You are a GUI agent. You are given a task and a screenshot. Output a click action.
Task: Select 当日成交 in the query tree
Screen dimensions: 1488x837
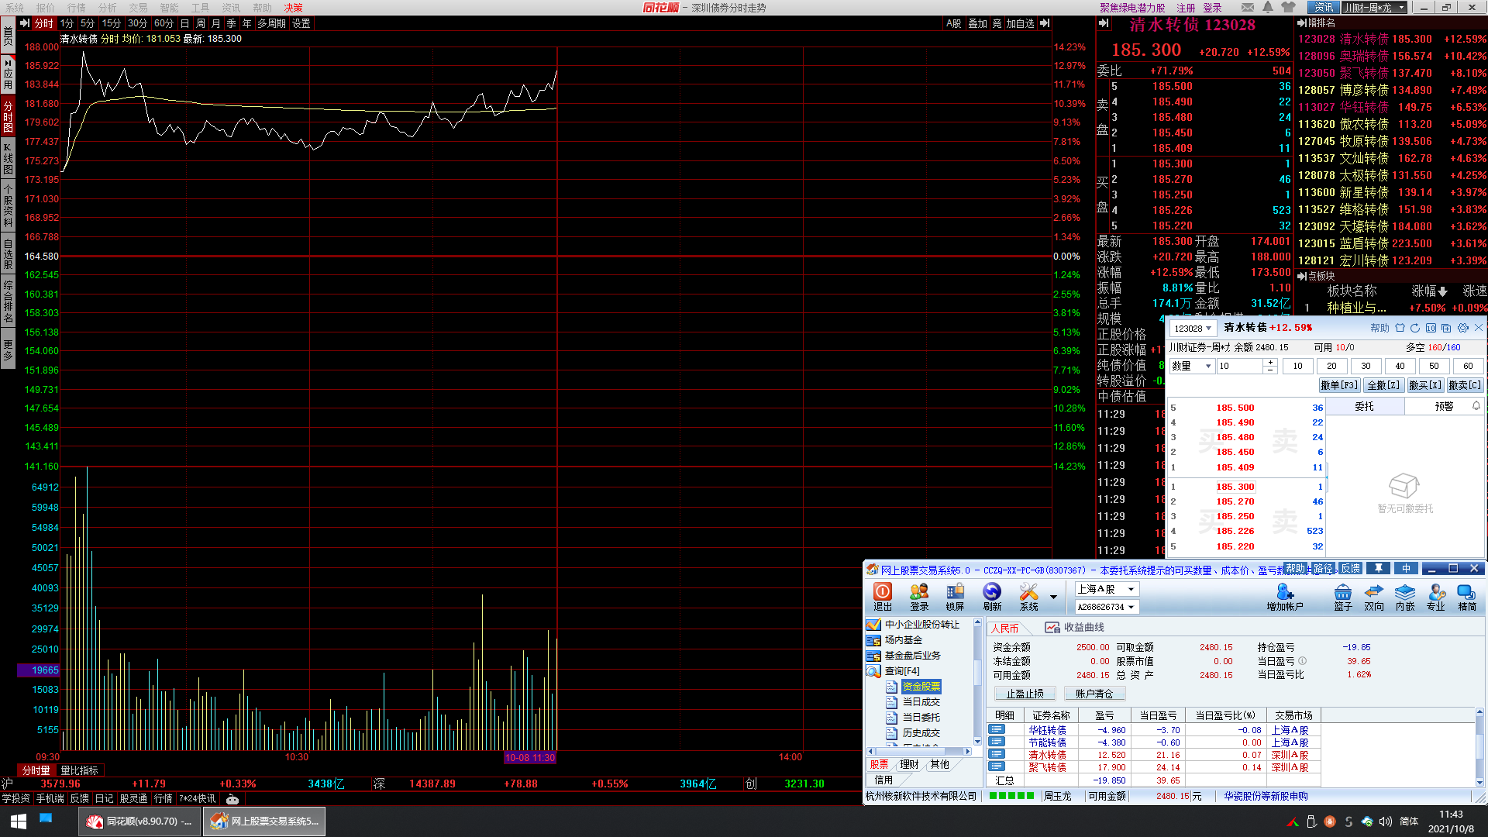coord(921,702)
